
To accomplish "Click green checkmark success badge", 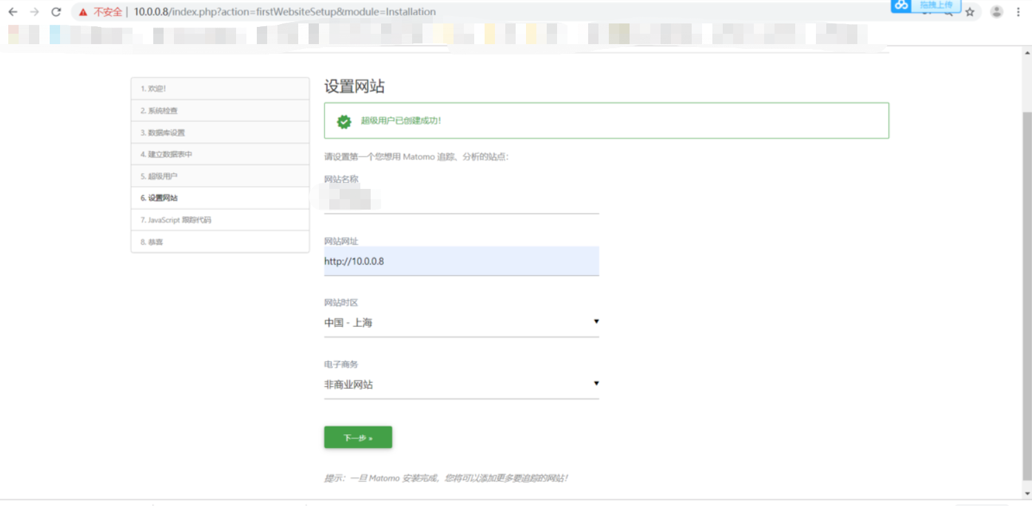I will 344,121.
